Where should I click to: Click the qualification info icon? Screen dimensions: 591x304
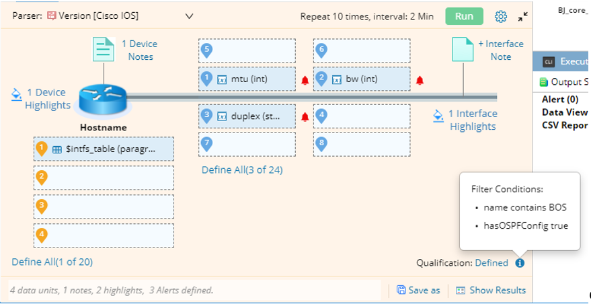point(520,263)
